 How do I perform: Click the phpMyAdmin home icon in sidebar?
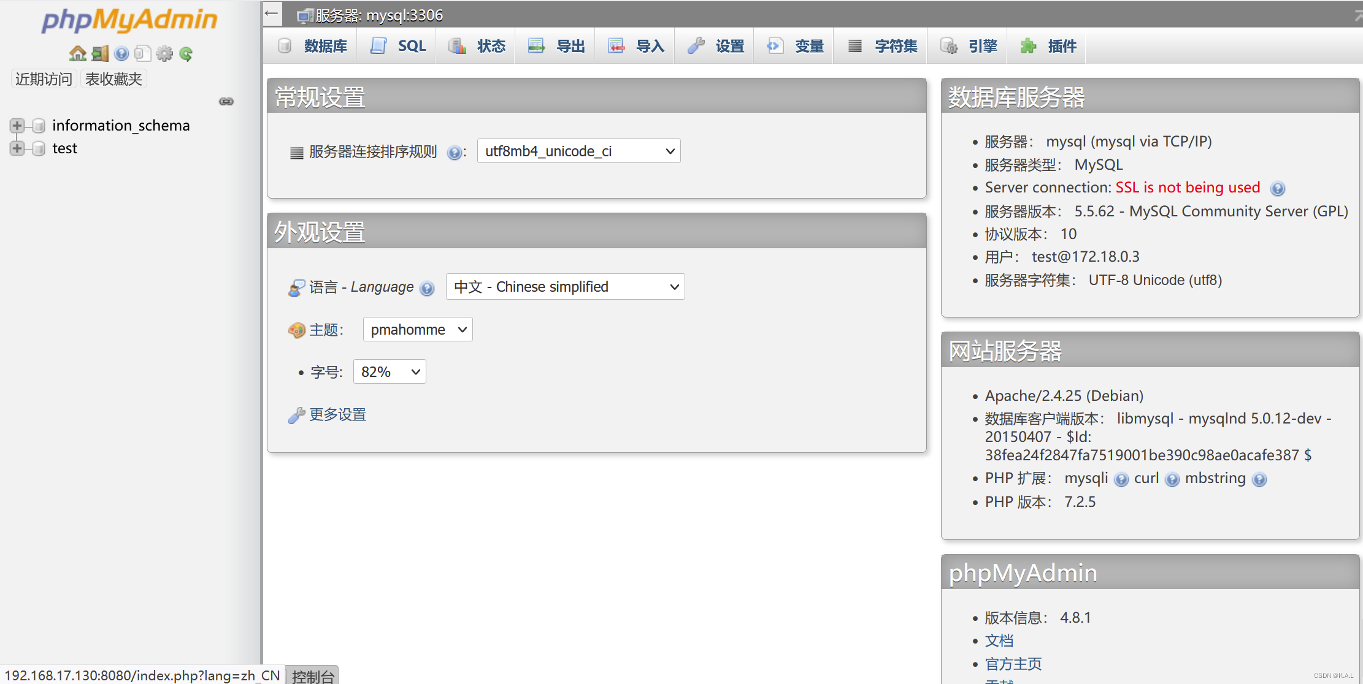(x=77, y=53)
